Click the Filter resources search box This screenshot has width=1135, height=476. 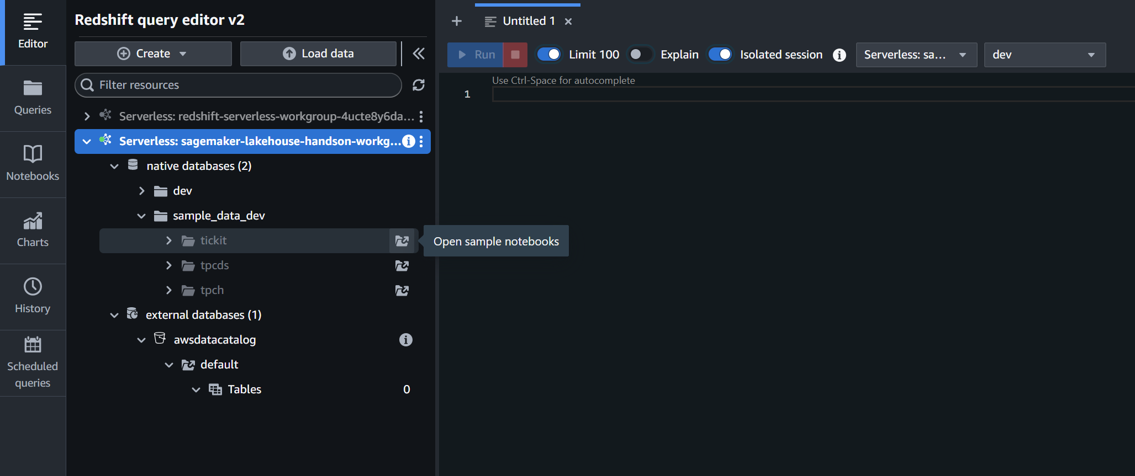tap(238, 85)
